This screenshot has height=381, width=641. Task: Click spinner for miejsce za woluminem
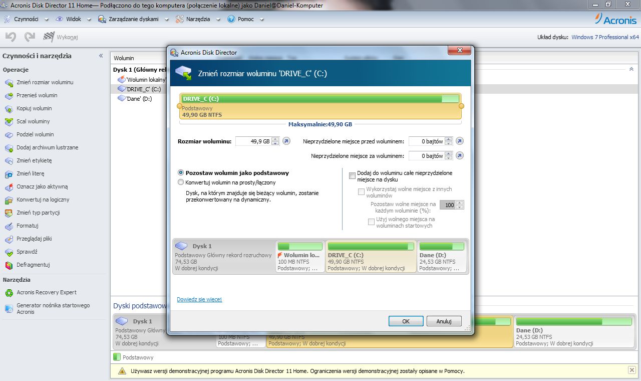448,156
